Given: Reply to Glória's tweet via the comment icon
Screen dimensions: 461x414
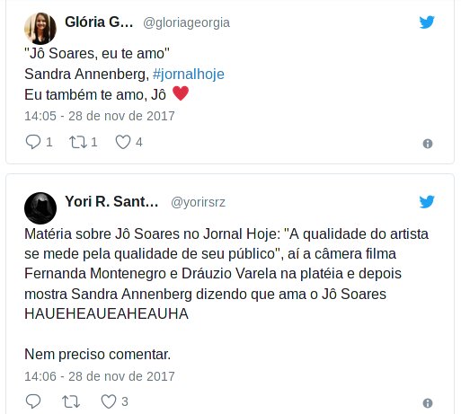Looking at the screenshot, I should click(33, 142).
